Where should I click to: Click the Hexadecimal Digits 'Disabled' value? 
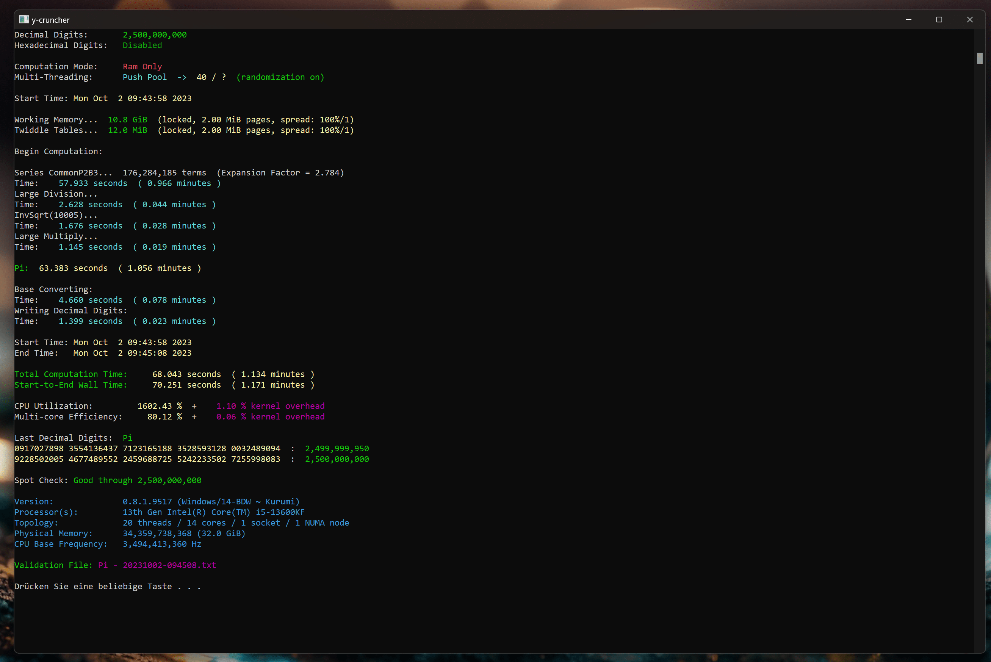[142, 45]
